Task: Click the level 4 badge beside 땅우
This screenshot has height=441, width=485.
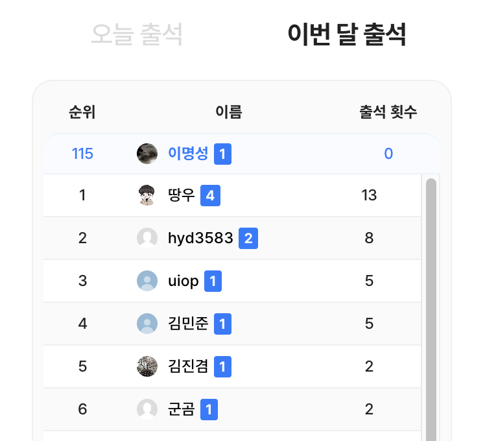Action: pyautogui.click(x=211, y=195)
